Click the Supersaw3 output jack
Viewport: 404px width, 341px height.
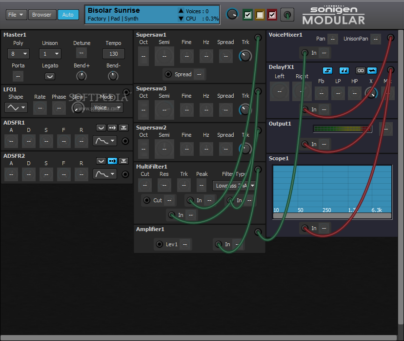click(x=258, y=91)
